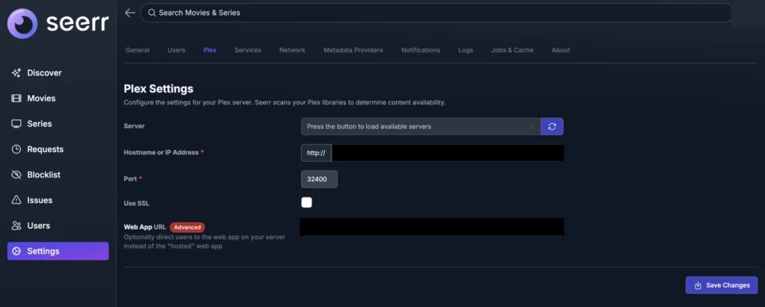
Task: Open the Notifications tab
Action: pos(421,50)
